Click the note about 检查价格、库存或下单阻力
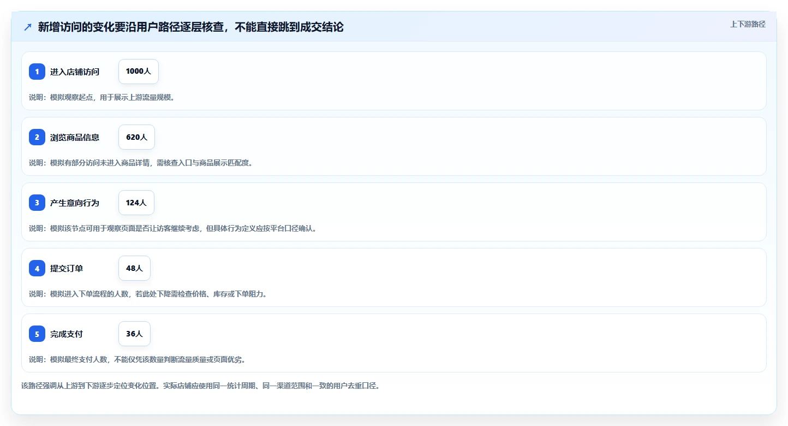This screenshot has width=788, height=426. (148, 294)
